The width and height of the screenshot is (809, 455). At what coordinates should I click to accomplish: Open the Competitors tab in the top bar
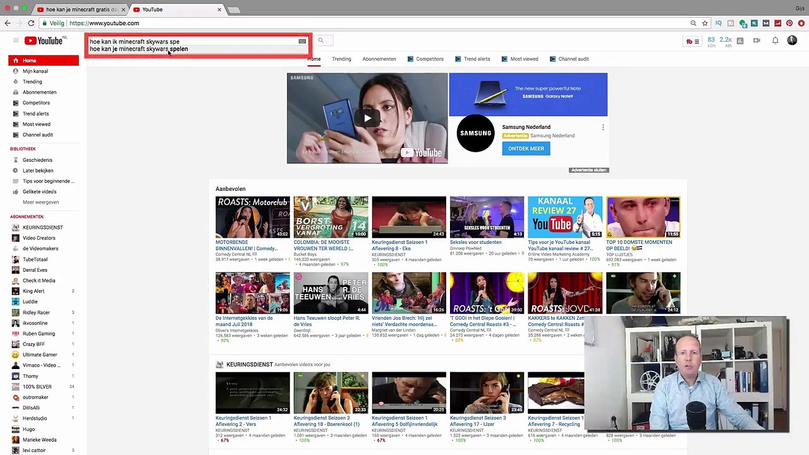pyautogui.click(x=425, y=59)
